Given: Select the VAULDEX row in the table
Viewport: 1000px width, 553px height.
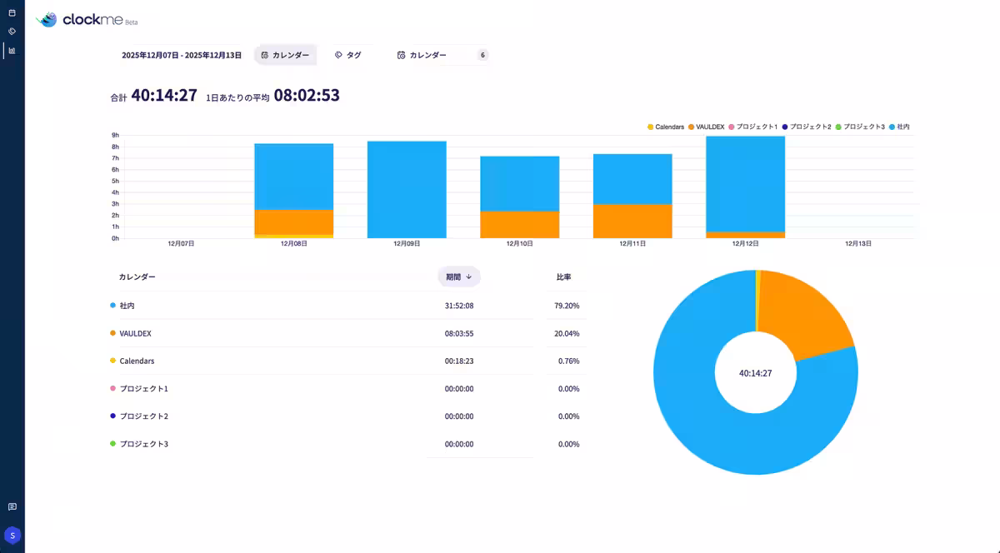Looking at the screenshot, I should point(136,333).
